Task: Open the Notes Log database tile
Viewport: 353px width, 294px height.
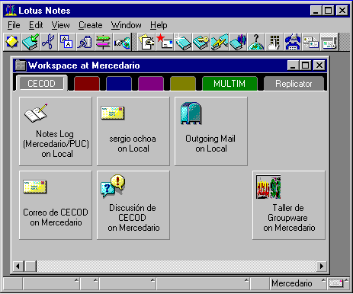Action: tap(56, 131)
